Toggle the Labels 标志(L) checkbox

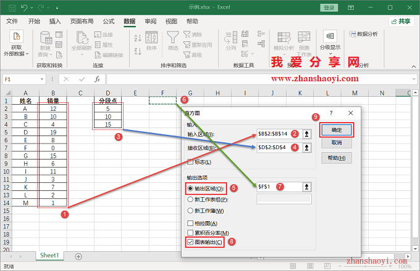(x=190, y=162)
